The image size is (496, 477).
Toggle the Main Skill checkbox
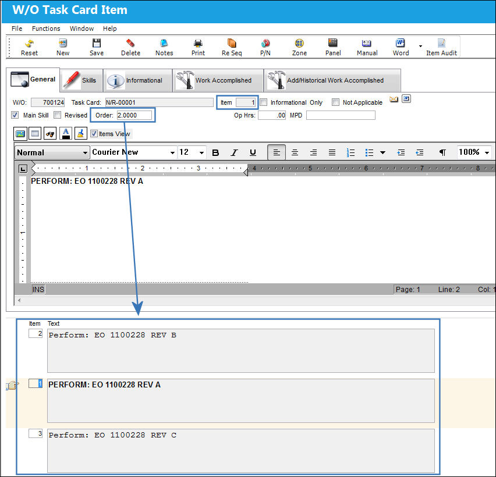point(15,115)
